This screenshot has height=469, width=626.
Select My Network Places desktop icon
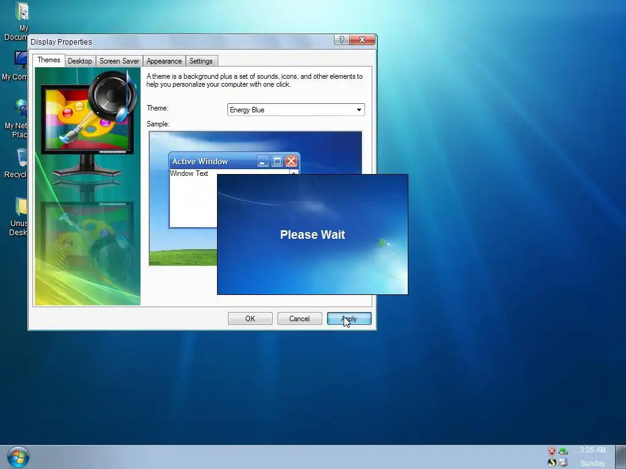[x=17, y=119]
